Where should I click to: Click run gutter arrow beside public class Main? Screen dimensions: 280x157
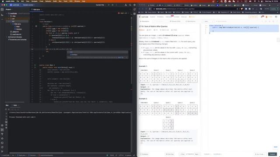coord(35,65)
